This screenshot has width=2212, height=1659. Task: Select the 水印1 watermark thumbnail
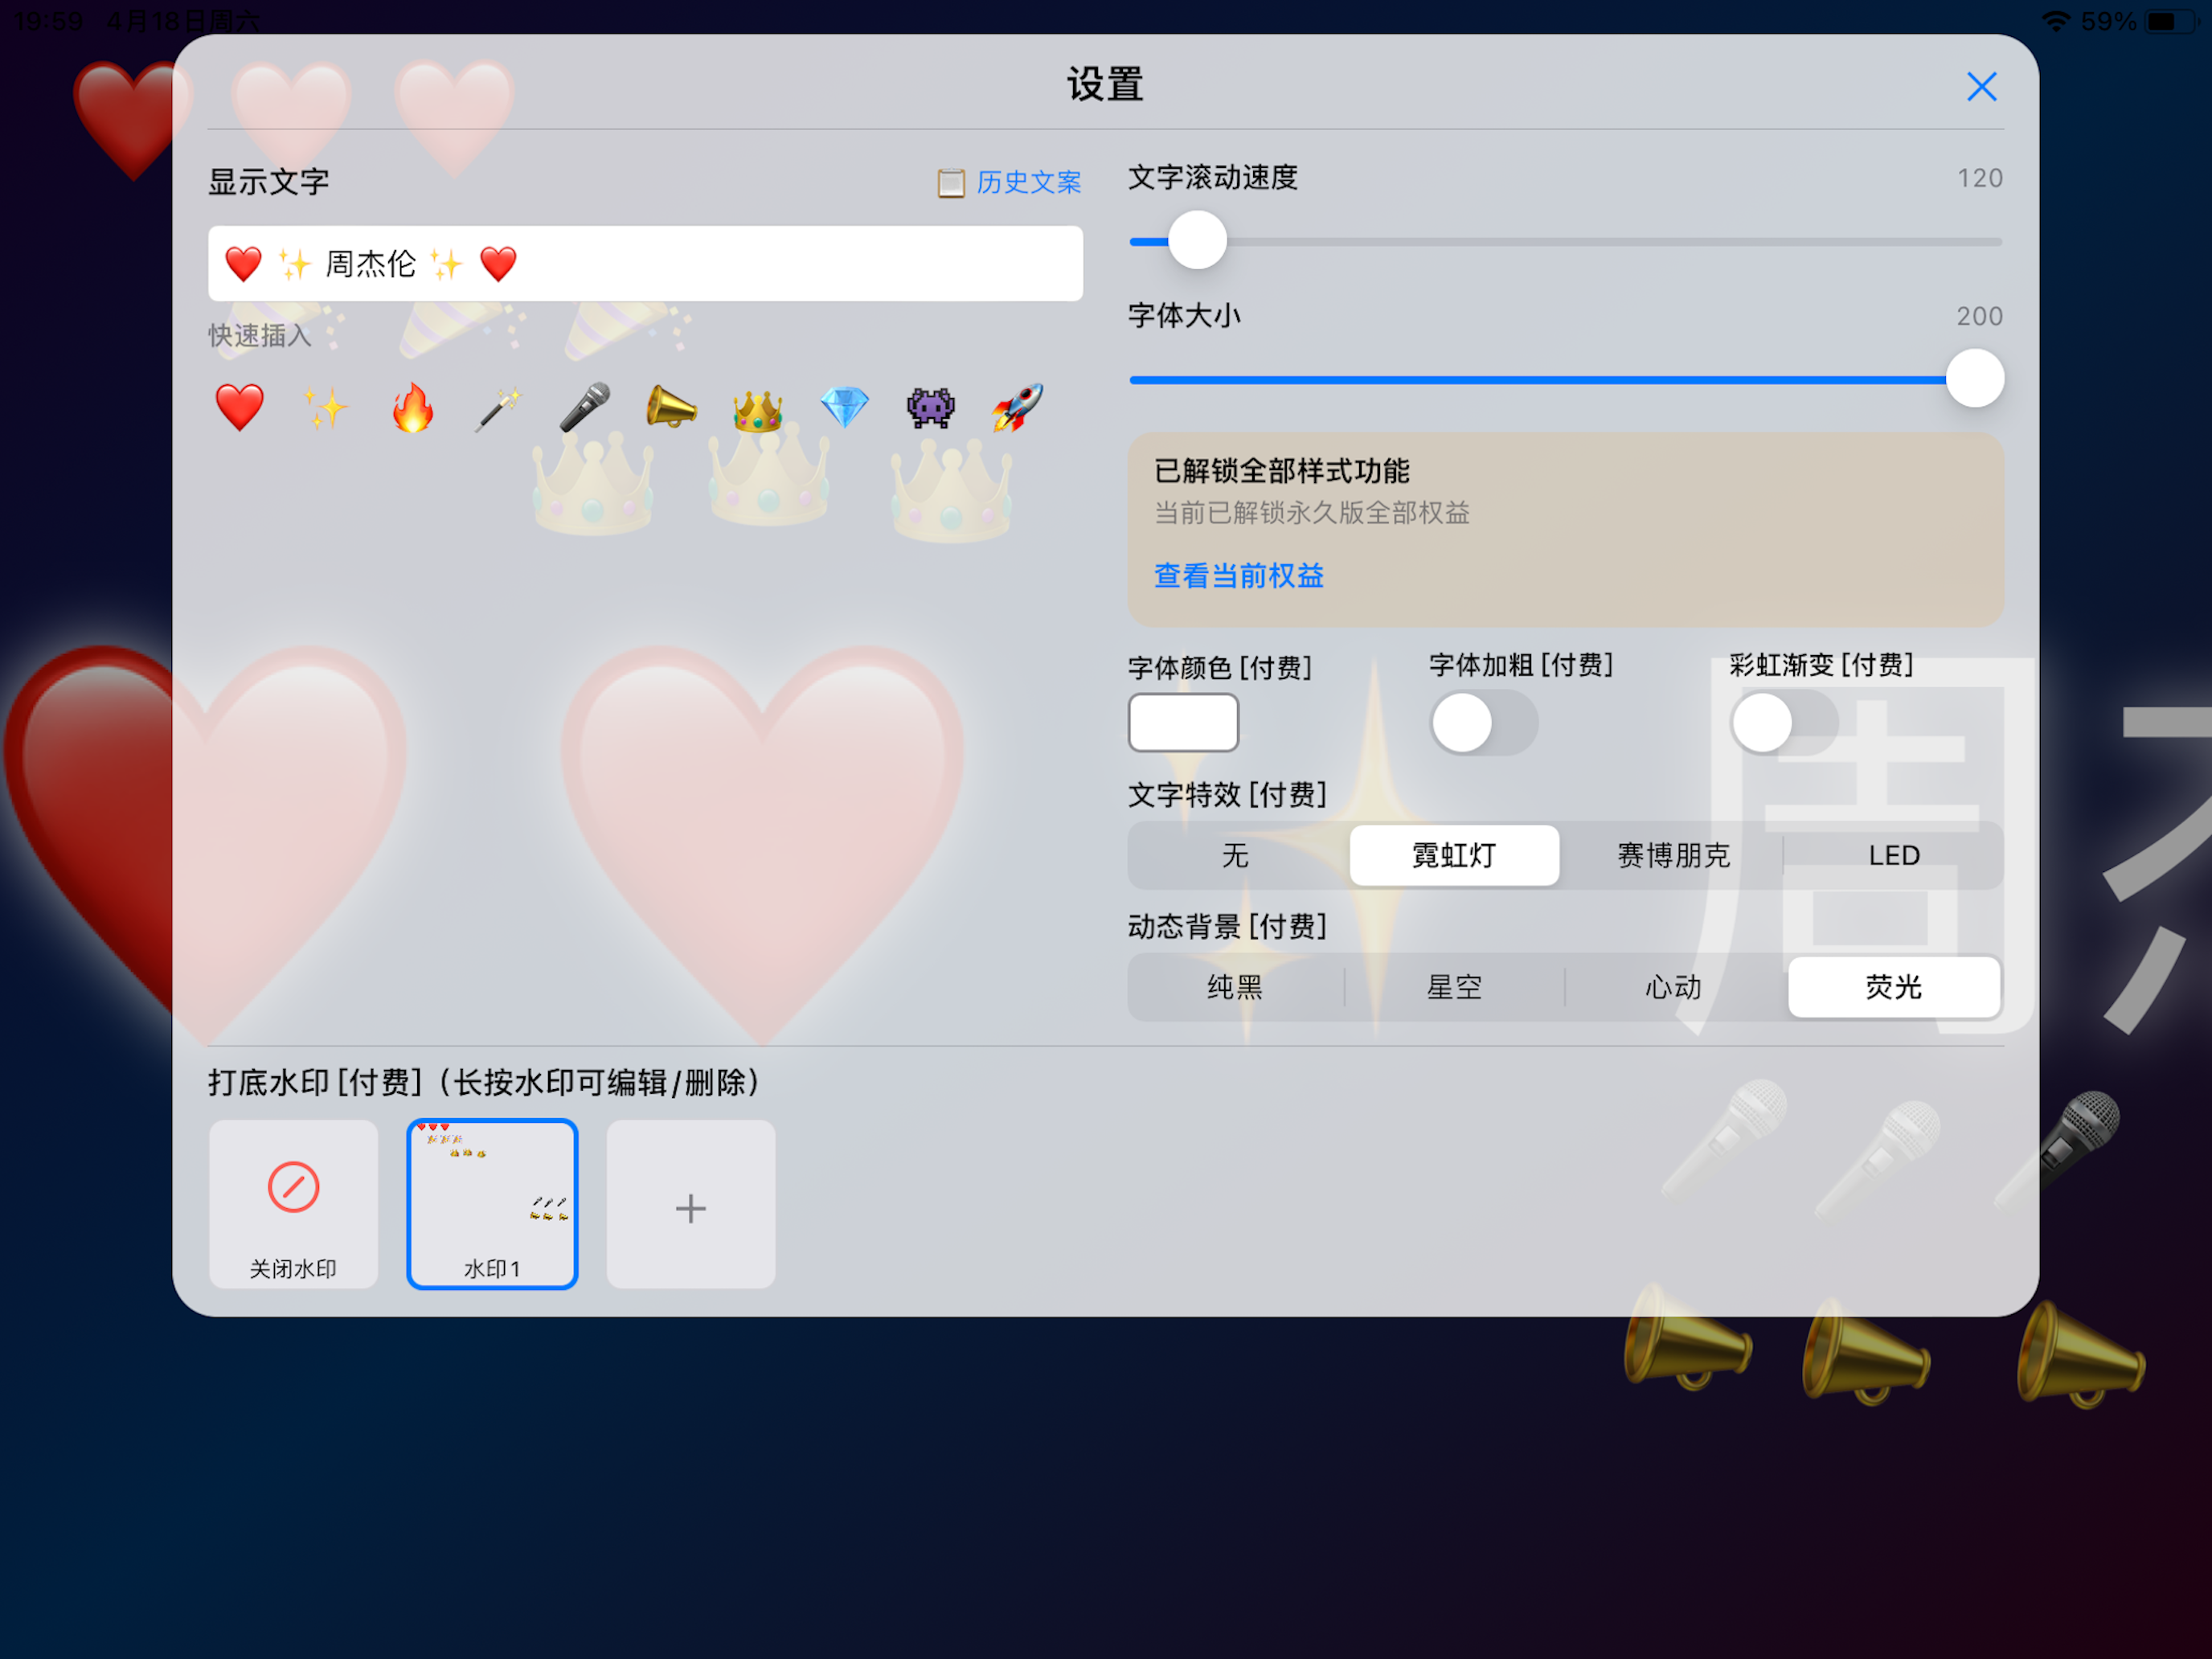[492, 1204]
